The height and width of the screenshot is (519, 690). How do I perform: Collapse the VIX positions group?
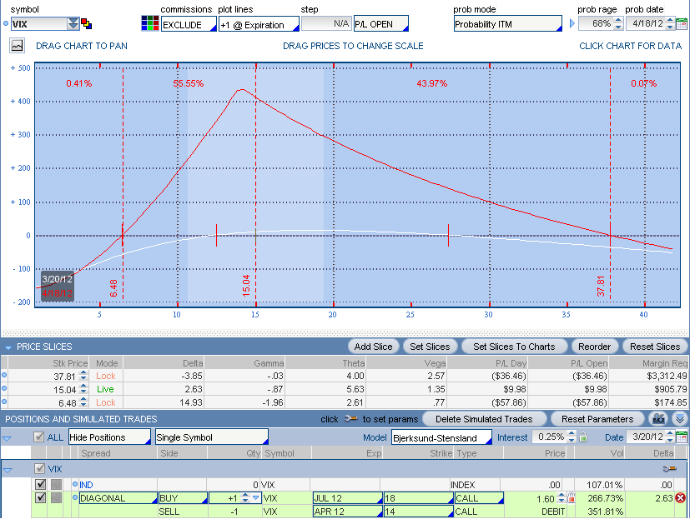click(x=8, y=469)
